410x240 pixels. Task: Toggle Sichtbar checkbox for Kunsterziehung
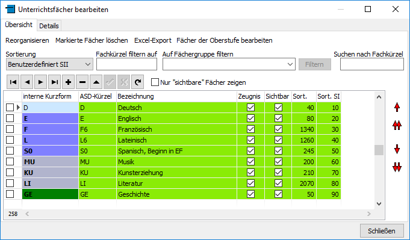[x=278, y=173]
